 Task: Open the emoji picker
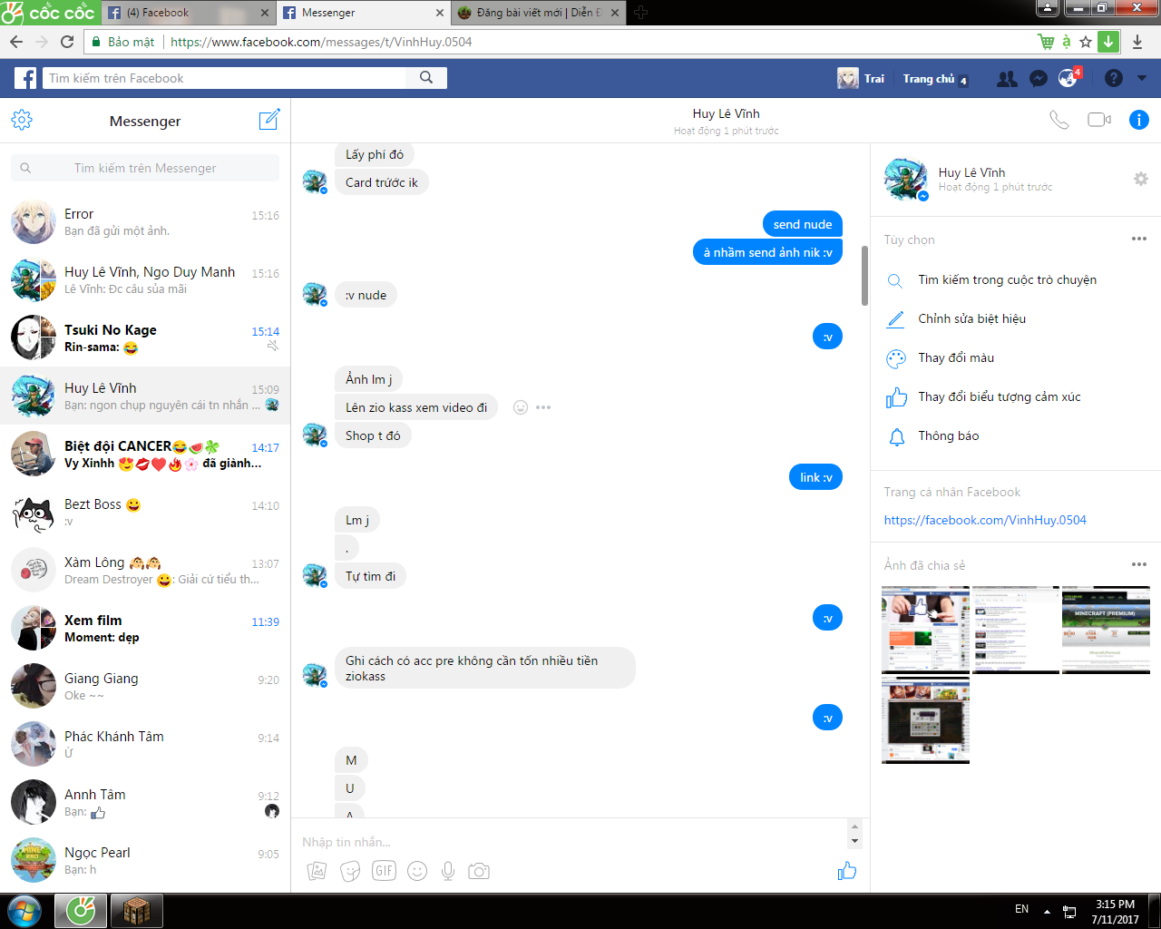coord(417,871)
